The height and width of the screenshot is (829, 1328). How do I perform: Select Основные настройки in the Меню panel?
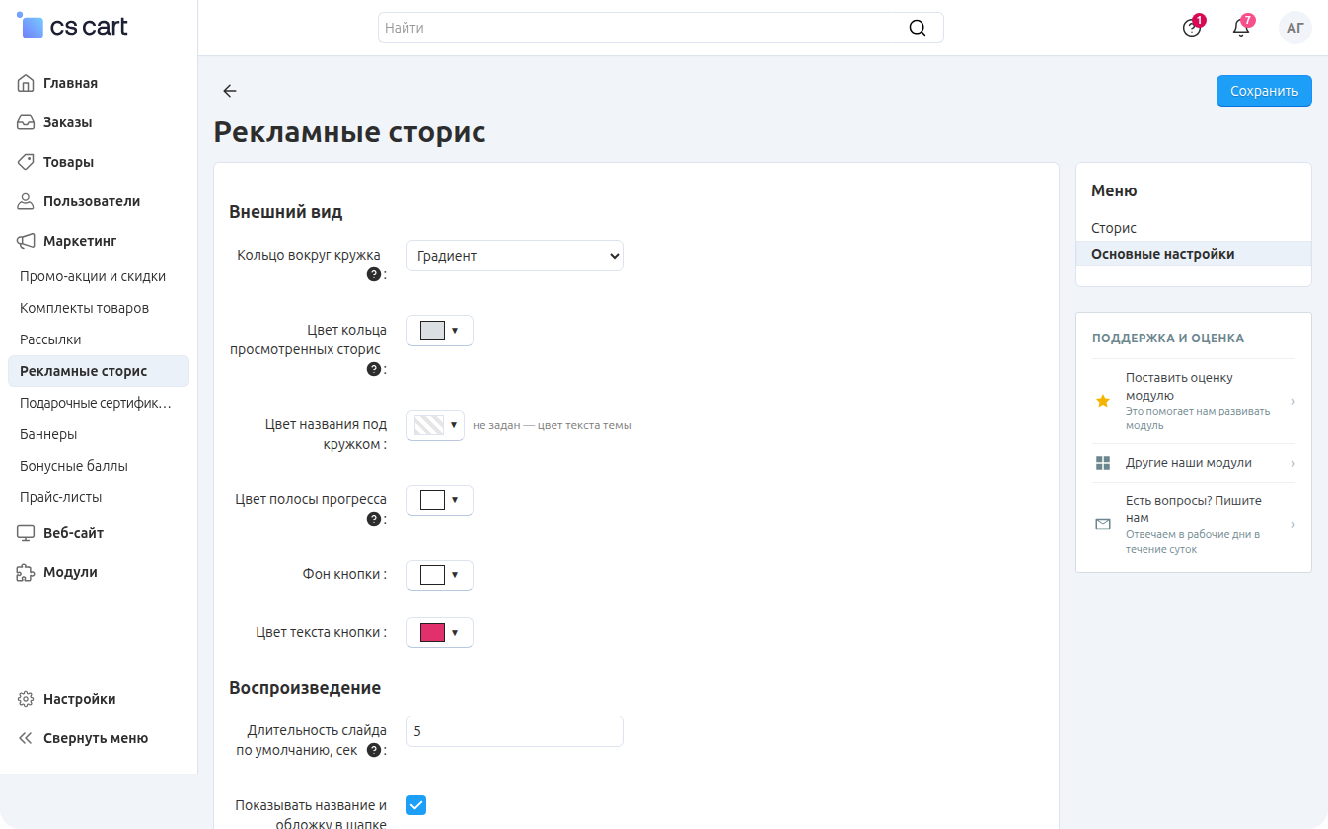pyautogui.click(x=1194, y=254)
